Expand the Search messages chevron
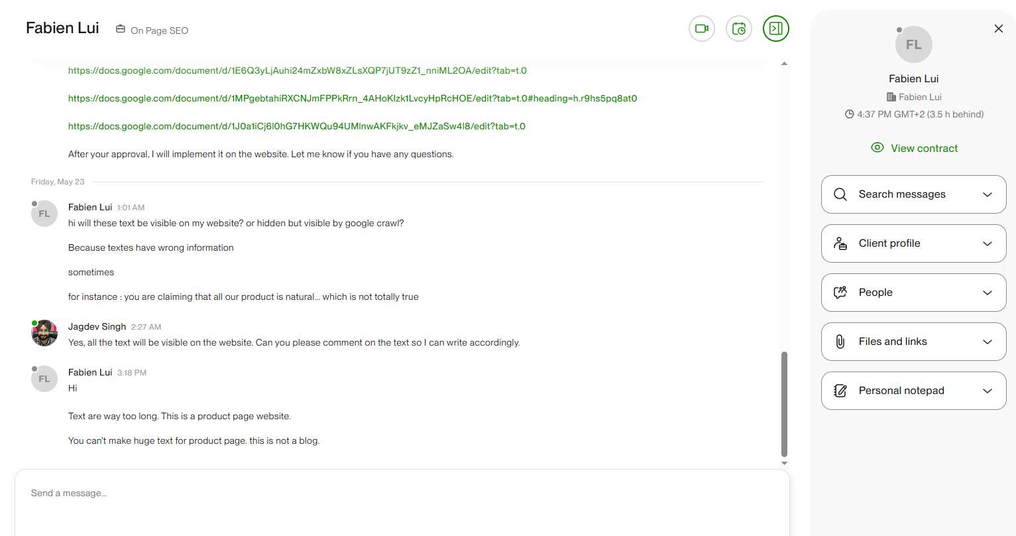 tap(988, 194)
